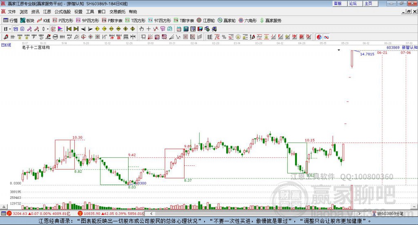Click the 客服 customer service button
Image resolution: width=418 pixels, height=225 pixels.
pos(339,3)
